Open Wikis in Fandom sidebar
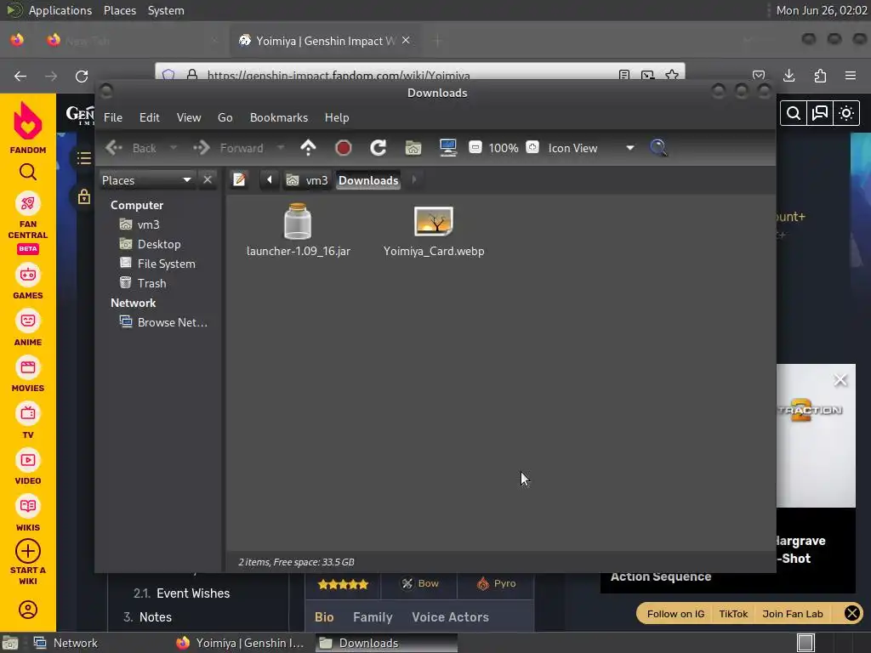 (28, 514)
